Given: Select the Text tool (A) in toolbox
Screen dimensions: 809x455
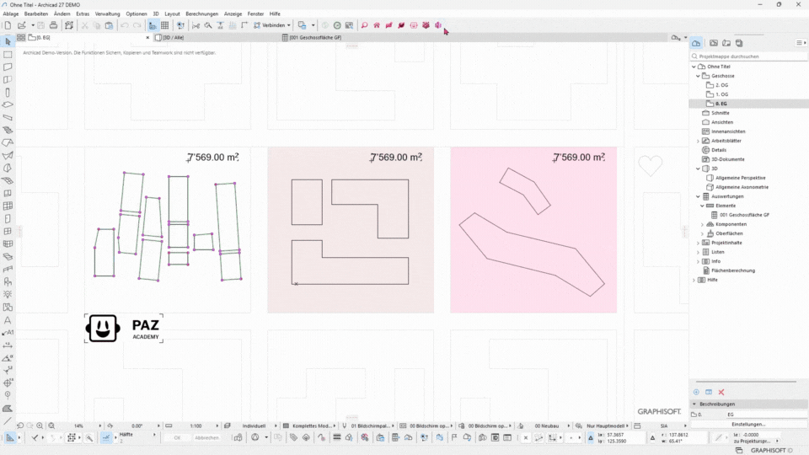Looking at the screenshot, I should pos(8,320).
